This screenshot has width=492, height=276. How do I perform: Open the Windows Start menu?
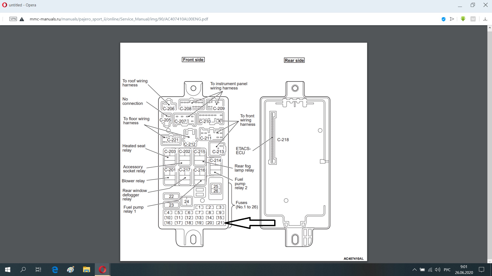(8, 270)
